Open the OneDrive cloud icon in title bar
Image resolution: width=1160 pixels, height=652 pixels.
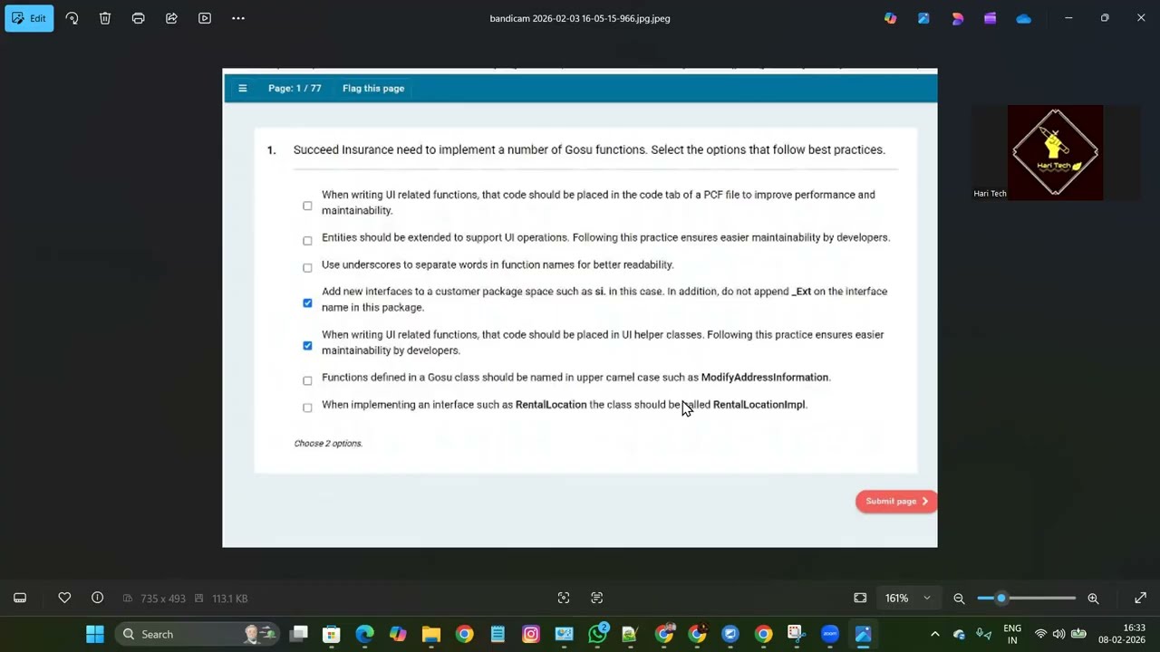pyautogui.click(x=1024, y=18)
